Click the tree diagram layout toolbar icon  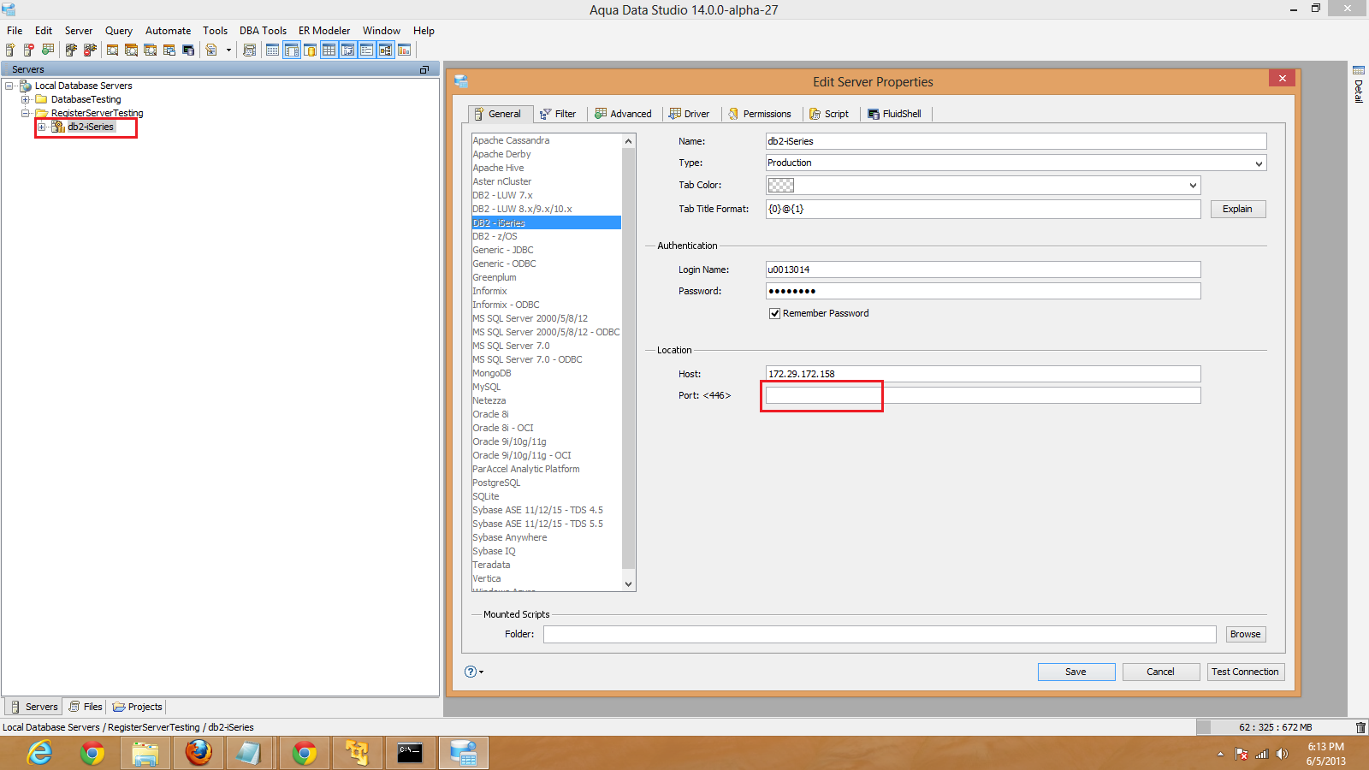click(385, 50)
